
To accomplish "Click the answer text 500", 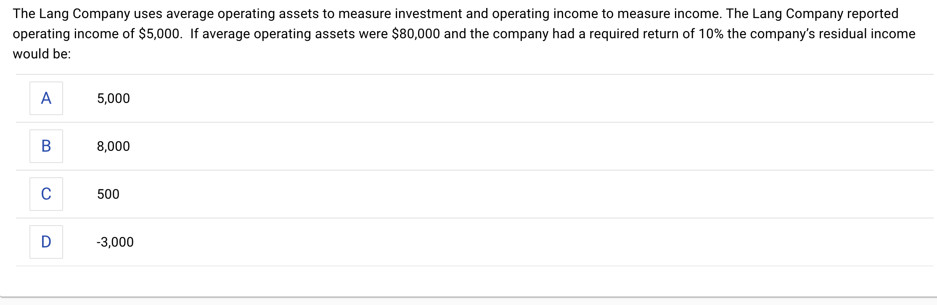I will (108, 194).
